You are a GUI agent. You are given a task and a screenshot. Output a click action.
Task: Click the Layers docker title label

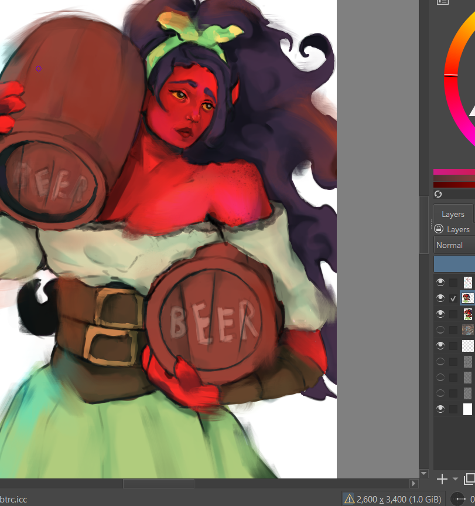click(x=458, y=229)
